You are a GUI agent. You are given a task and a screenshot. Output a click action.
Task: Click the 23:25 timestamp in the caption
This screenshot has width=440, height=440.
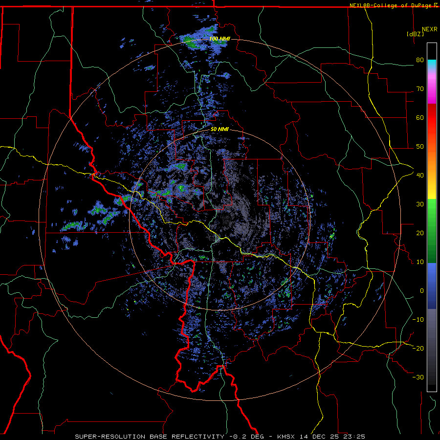[354, 437]
